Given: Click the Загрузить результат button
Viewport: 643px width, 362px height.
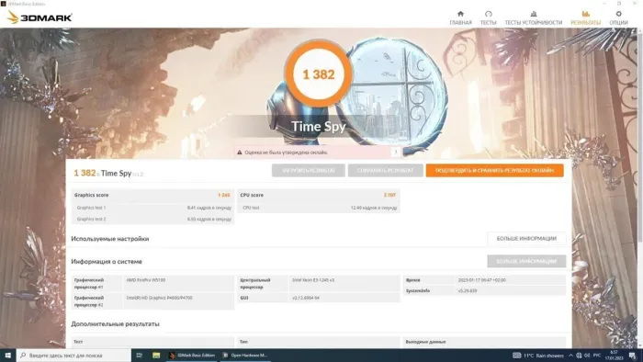Looking at the screenshot, I should (x=309, y=171).
